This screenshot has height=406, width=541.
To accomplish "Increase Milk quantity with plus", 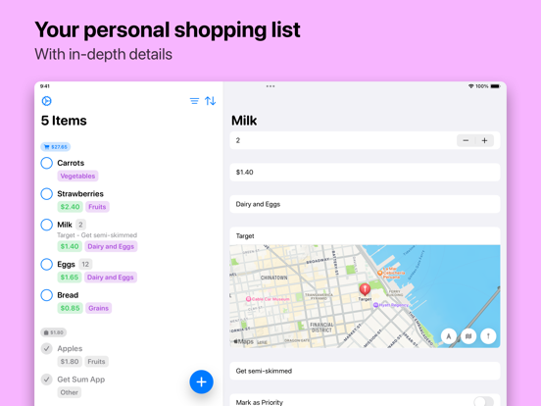I will [484, 140].
